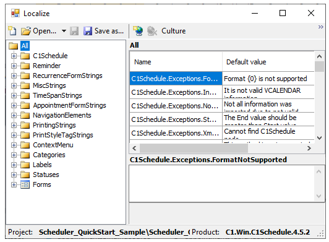Expand the Reminder folder node
This screenshot has width=329, height=242.
click(14, 66)
